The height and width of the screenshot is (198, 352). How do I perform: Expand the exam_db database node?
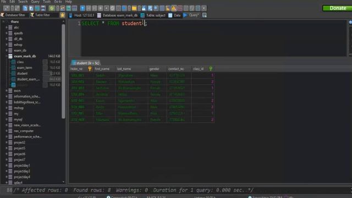7,50
